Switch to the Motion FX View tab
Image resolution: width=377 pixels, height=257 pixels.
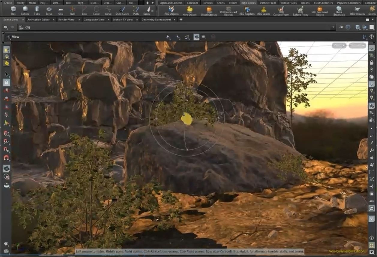pos(123,19)
